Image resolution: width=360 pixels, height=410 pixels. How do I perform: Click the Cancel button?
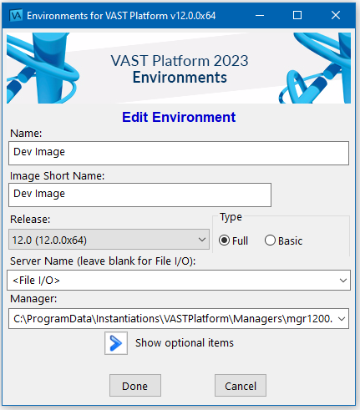point(241,386)
